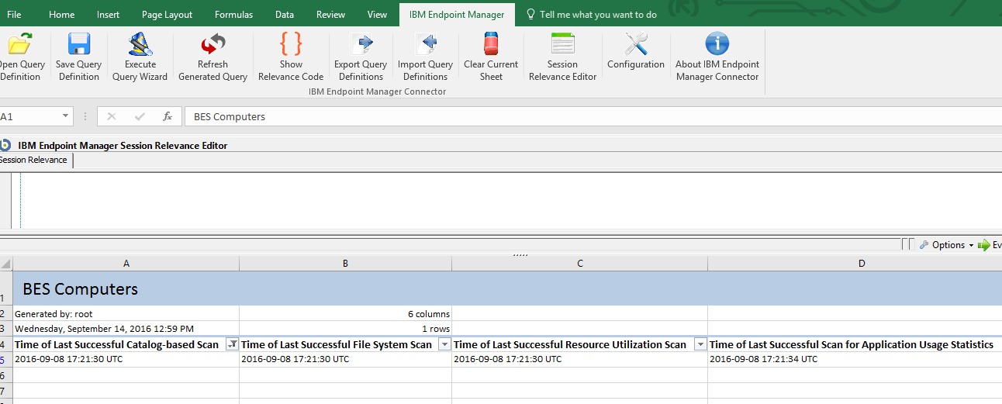Screen dimensions: 1002x404
Task: Select Catalog-based Scan value 17:21:30 in column A
Action: coord(126,359)
